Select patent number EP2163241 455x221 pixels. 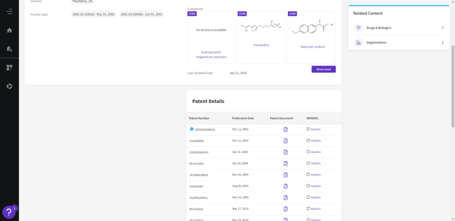(x=196, y=209)
